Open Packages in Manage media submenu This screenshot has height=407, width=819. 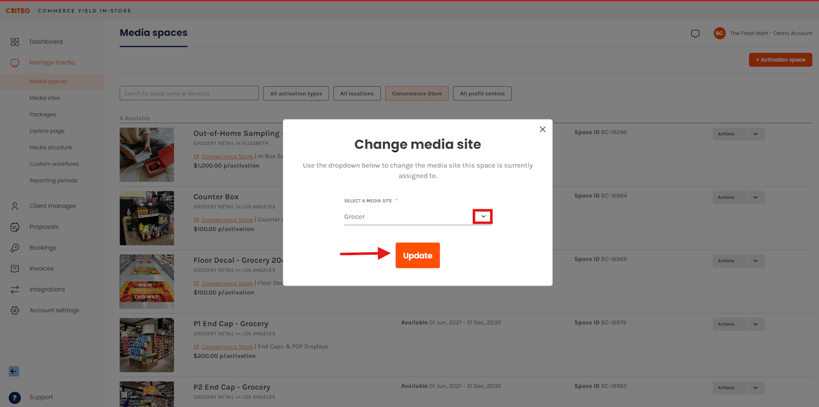(43, 114)
